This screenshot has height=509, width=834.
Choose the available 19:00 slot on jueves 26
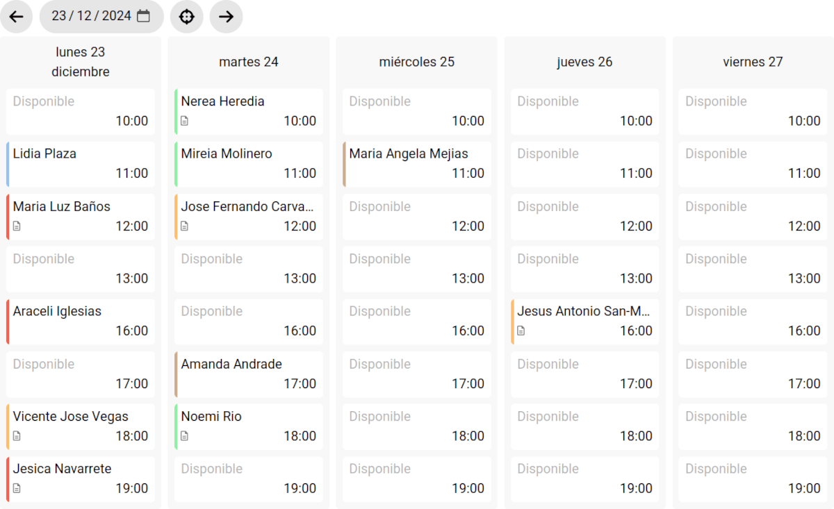pos(584,478)
